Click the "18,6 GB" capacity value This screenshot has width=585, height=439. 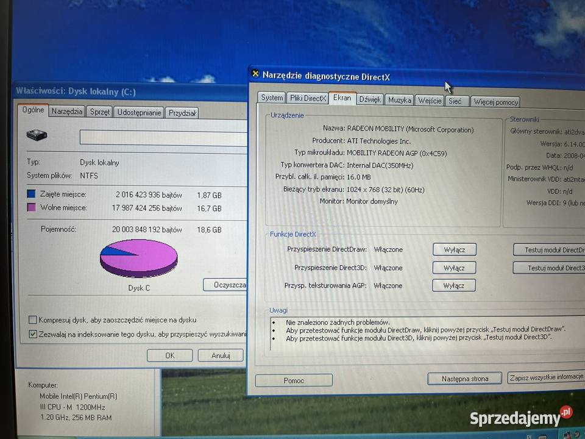[x=209, y=230]
